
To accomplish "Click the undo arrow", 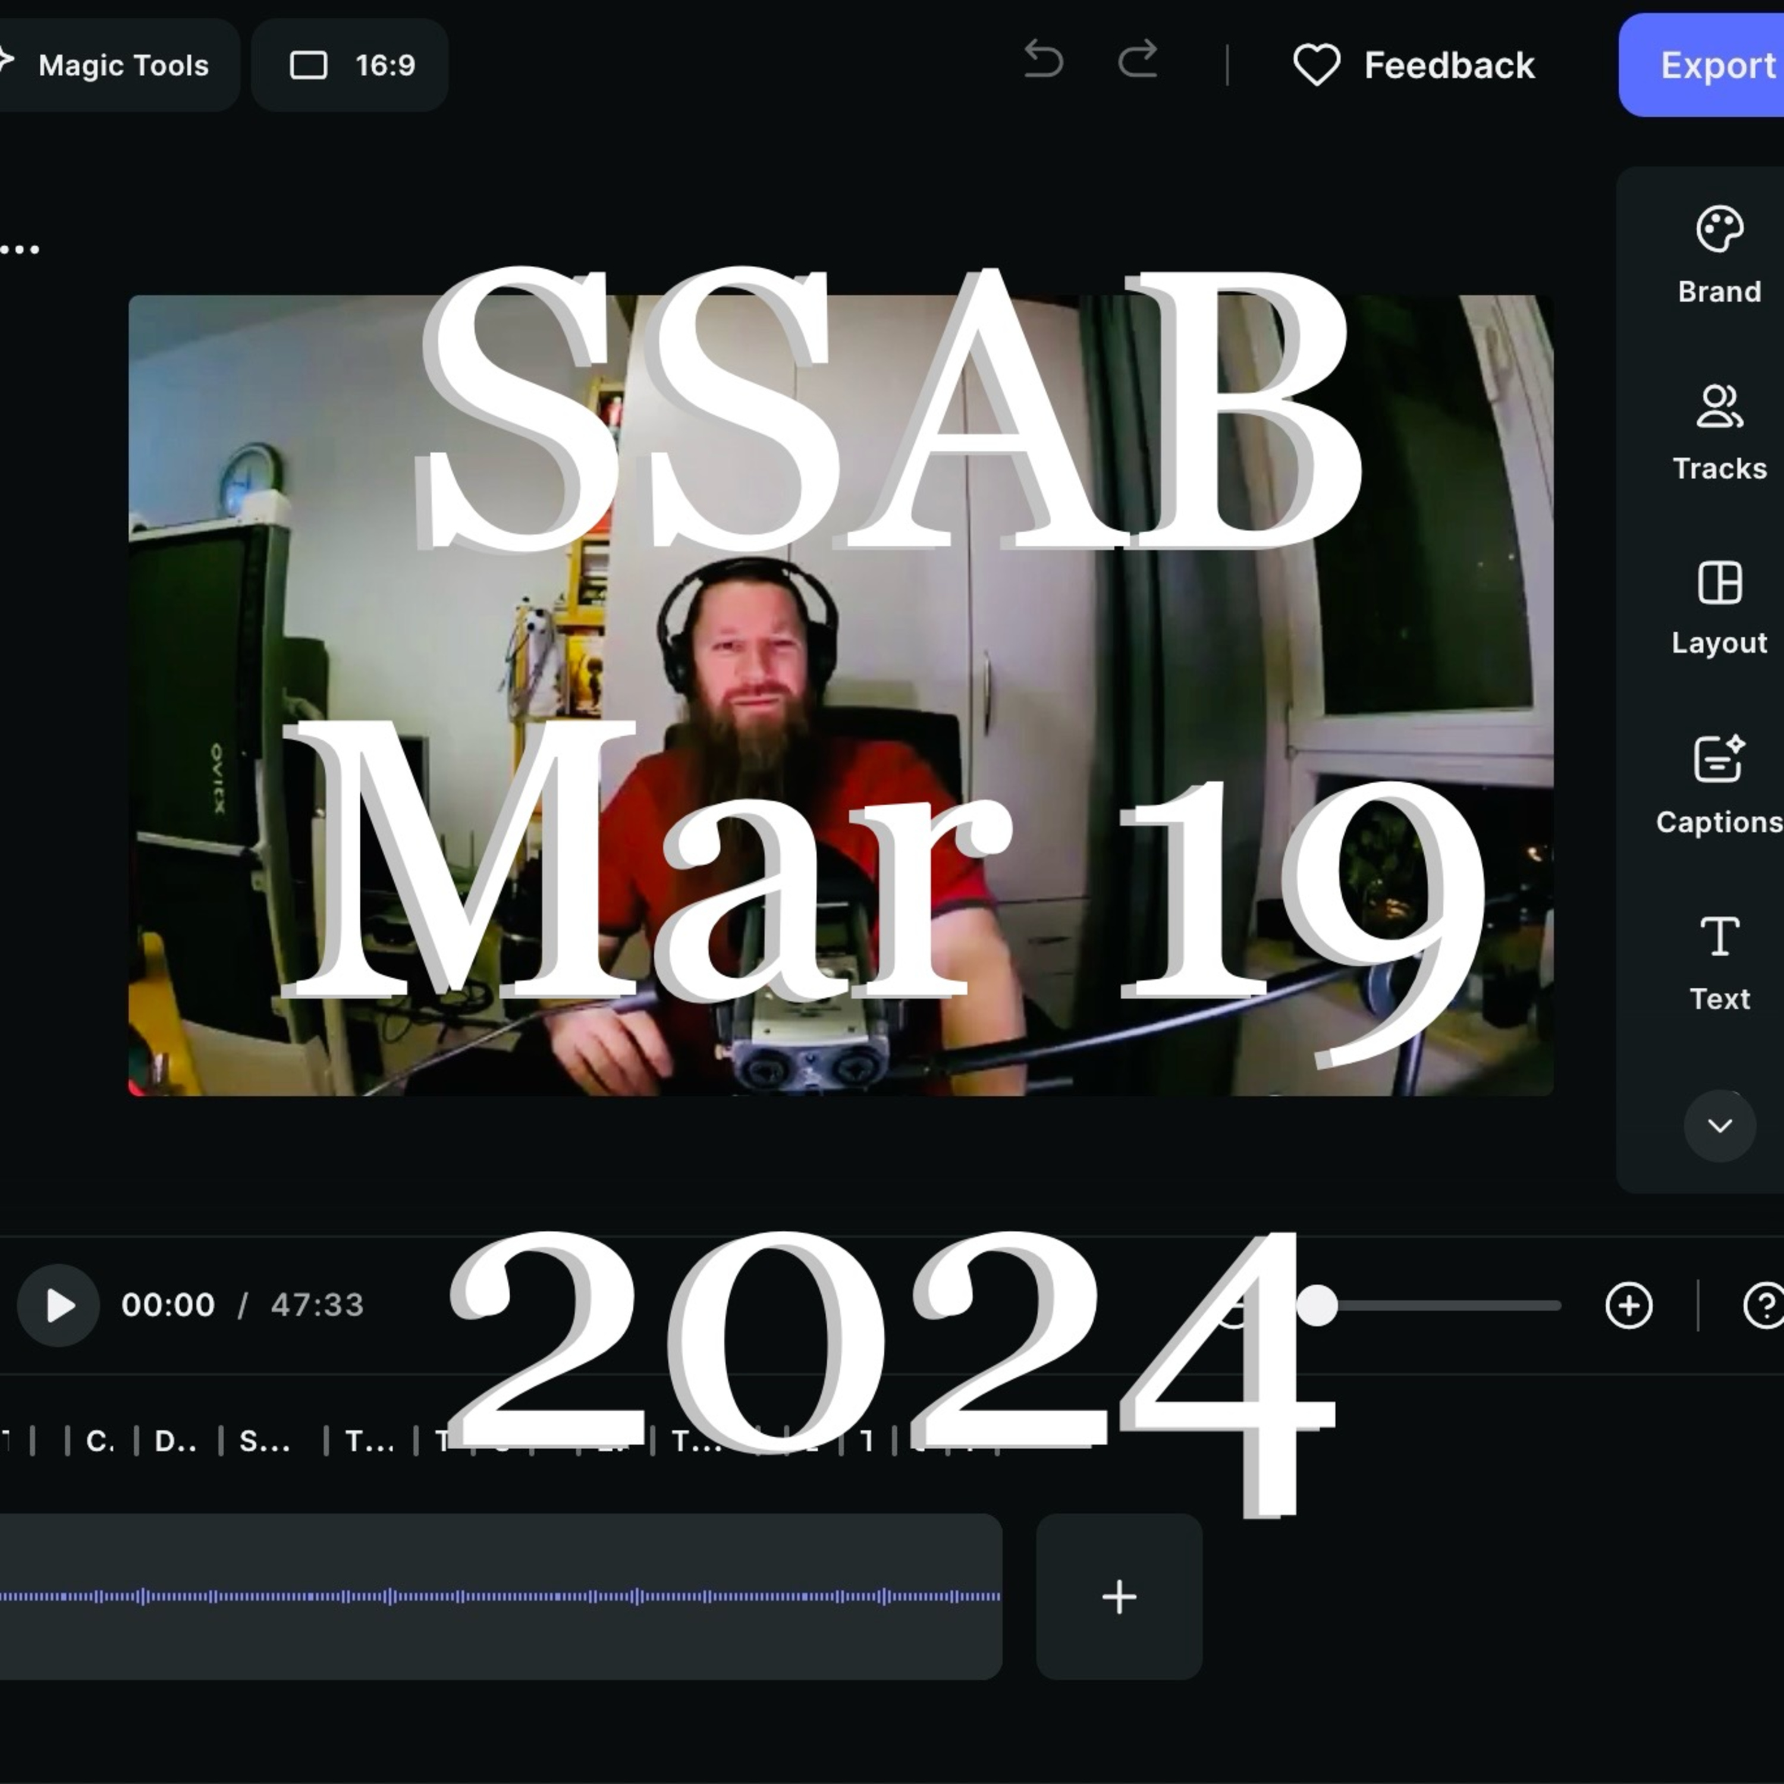I will pyautogui.click(x=1044, y=61).
